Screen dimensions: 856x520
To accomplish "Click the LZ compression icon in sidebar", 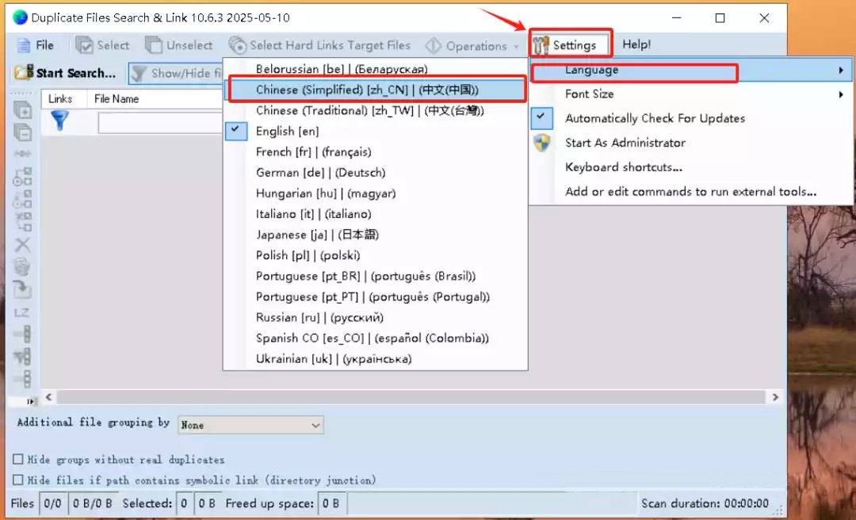I will click(x=22, y=312).
